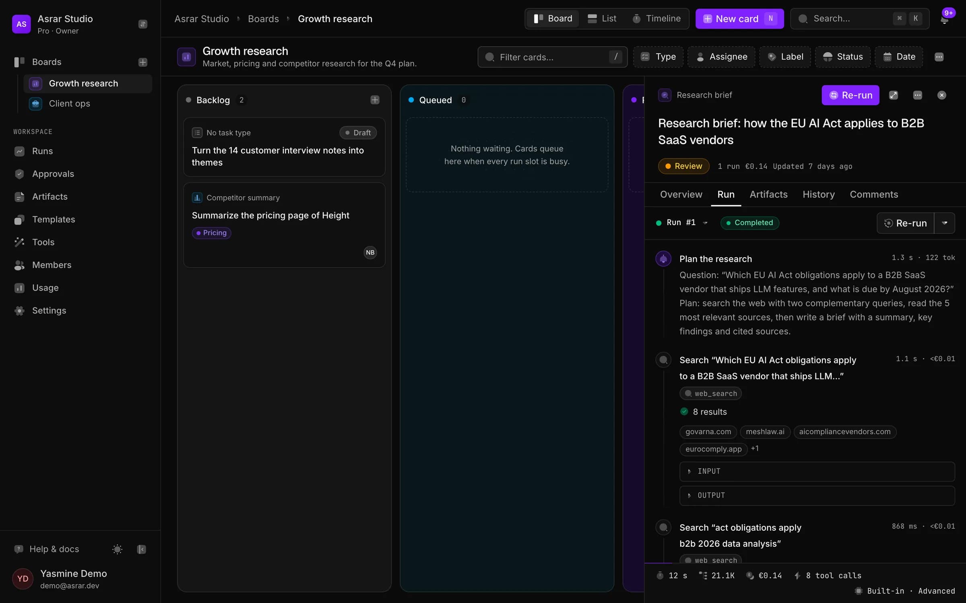Open the Re-run split button arrow
The width and height of the screenshot is (966, 603).
[x=944, y=223]
